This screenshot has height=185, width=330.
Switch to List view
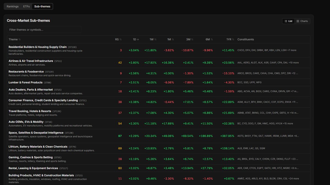click(288, 21)
